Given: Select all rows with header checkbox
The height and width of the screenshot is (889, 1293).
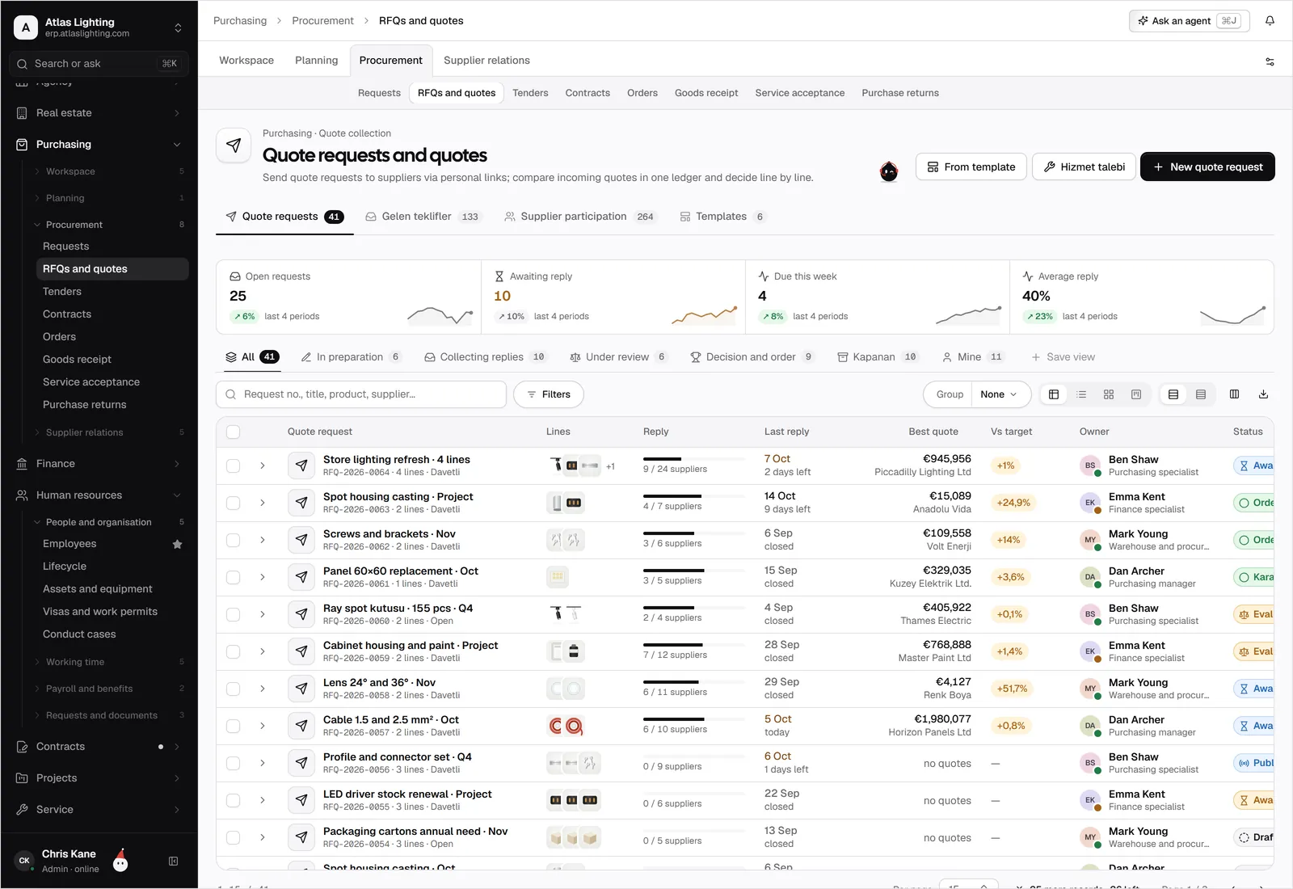Looking at the screenshot, I should pos(234,432).
